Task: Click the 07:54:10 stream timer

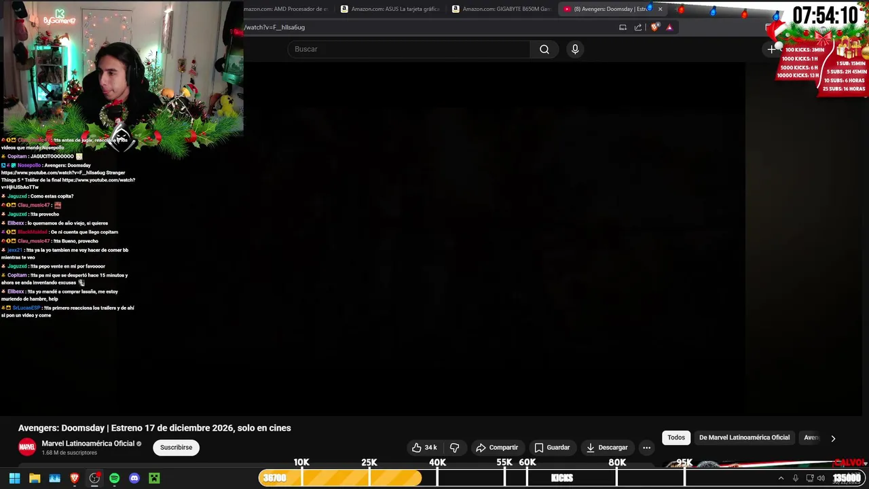Action: tap(825, 15)
